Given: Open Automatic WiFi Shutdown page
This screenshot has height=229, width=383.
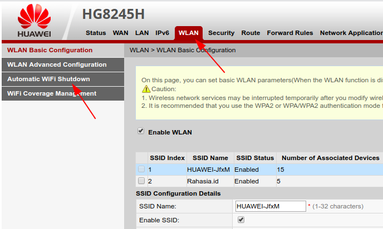Looking at the screenshot, I should click(63, 79).
